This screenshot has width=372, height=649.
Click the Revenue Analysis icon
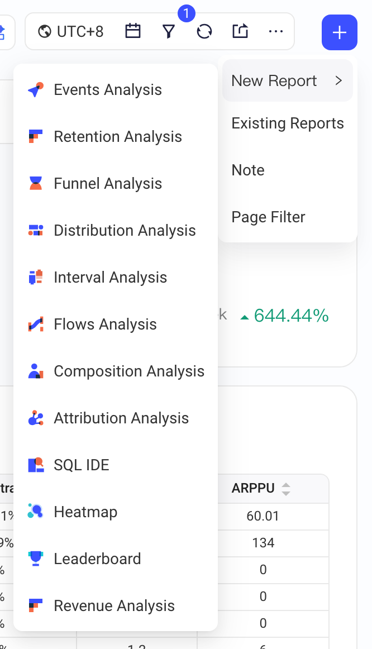(36, 605)
